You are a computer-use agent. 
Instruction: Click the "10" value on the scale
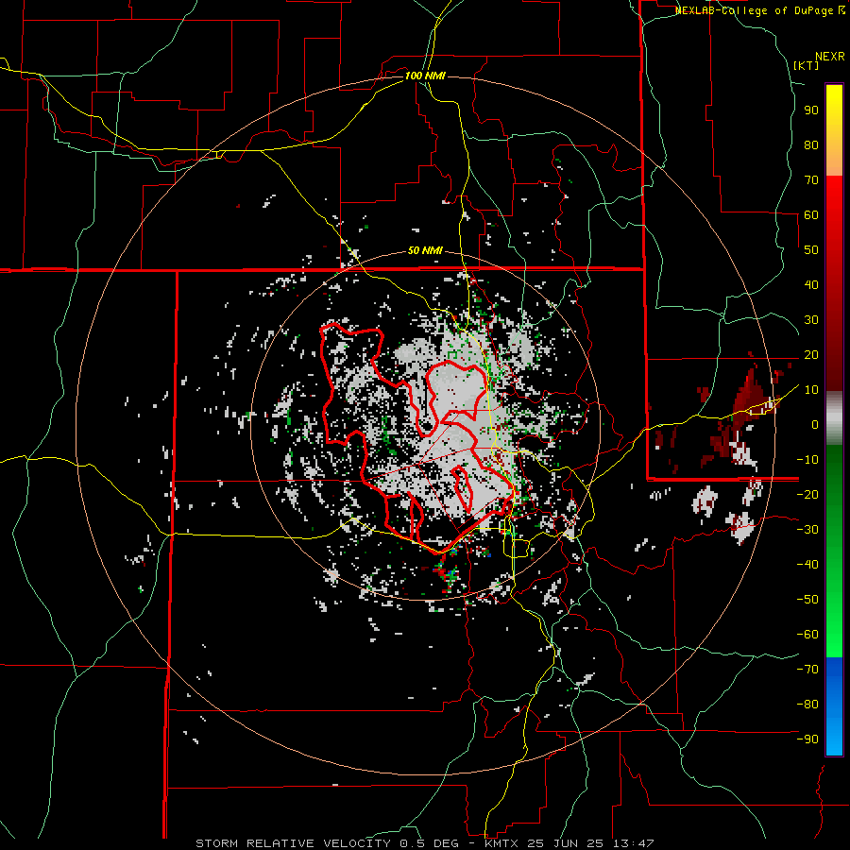[x=811, y=390]
